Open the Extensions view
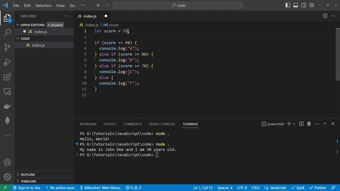 (7, 76)
